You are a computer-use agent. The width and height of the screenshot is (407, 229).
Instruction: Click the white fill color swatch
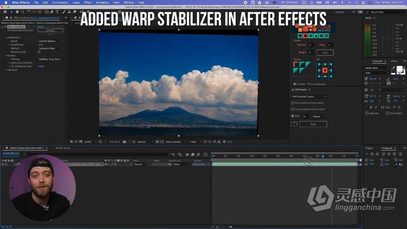tap(399, 69)
